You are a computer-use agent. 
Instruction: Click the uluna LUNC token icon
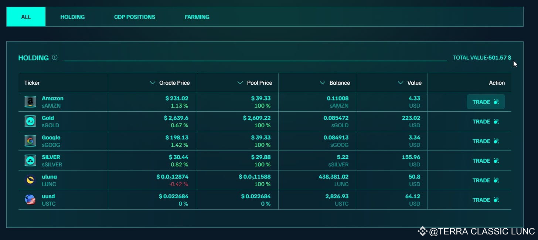pos(30,180)
